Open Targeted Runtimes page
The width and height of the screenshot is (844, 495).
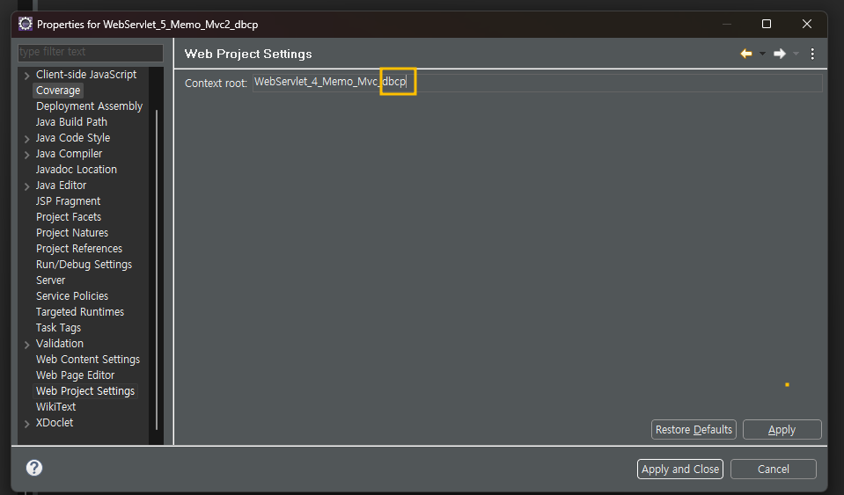point(80,312)
